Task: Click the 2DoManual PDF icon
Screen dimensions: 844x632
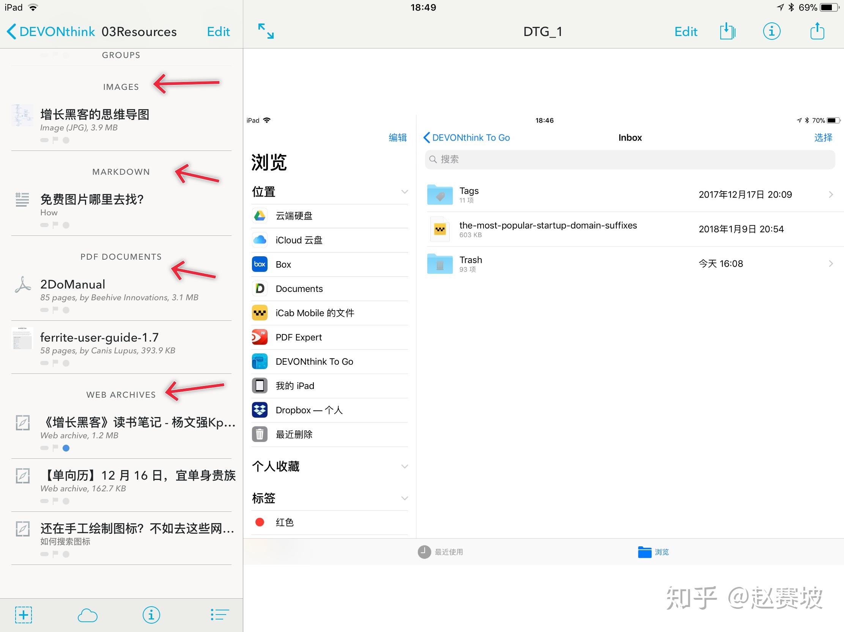Action: pyautogui.click(x=22, y=284)
